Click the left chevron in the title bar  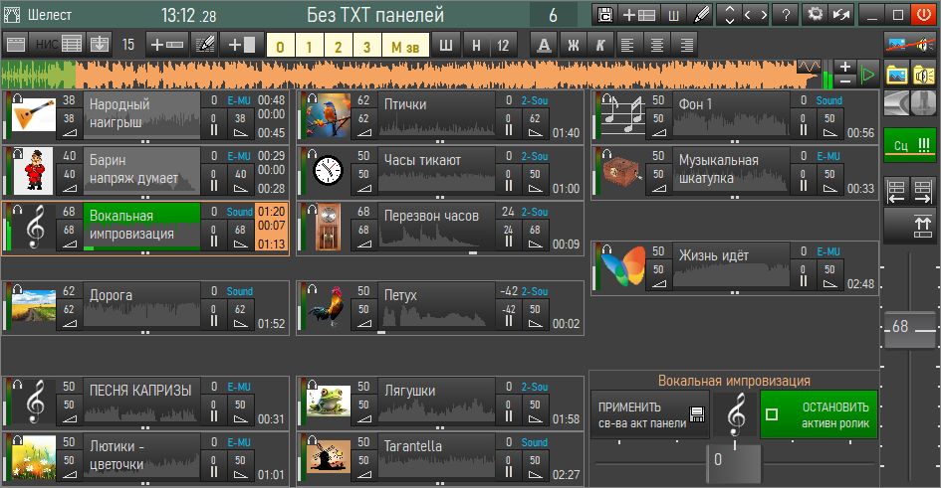point(747,14)
